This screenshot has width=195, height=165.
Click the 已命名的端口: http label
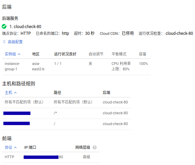[52, 33]
